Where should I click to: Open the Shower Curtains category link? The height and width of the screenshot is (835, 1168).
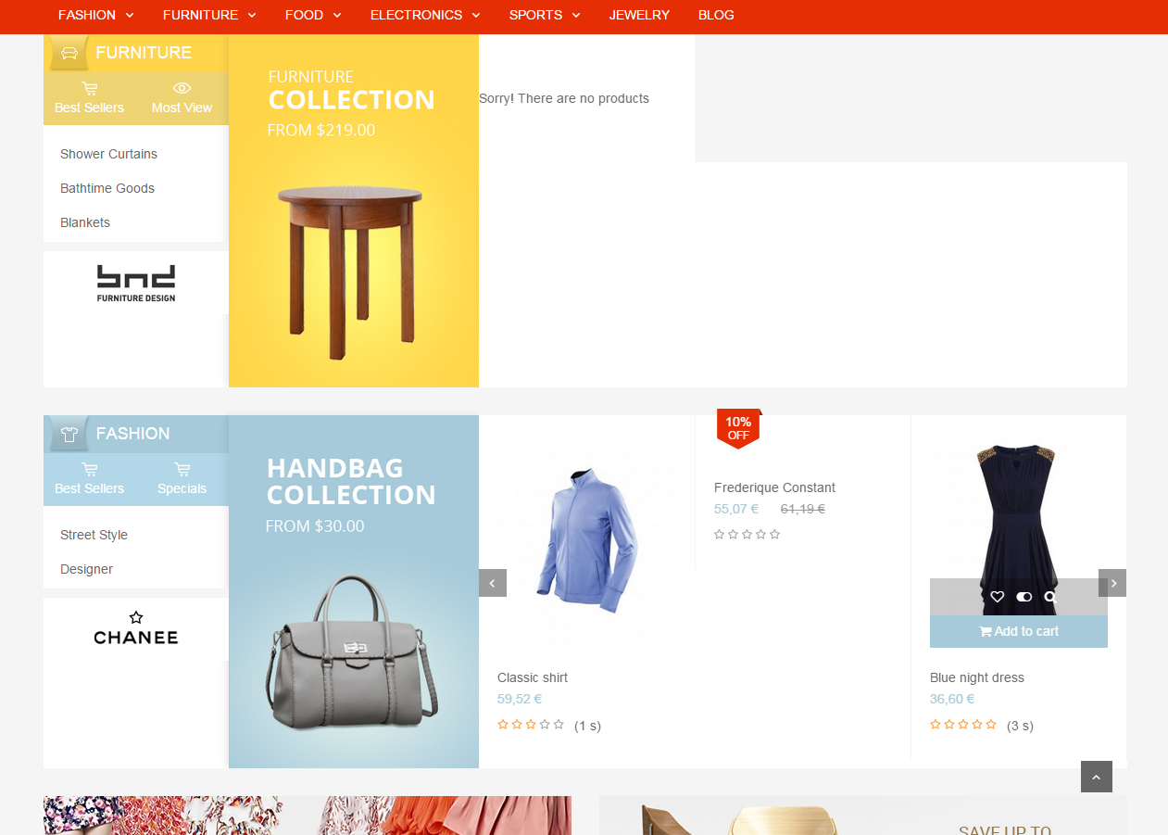(x=108, y=154)
